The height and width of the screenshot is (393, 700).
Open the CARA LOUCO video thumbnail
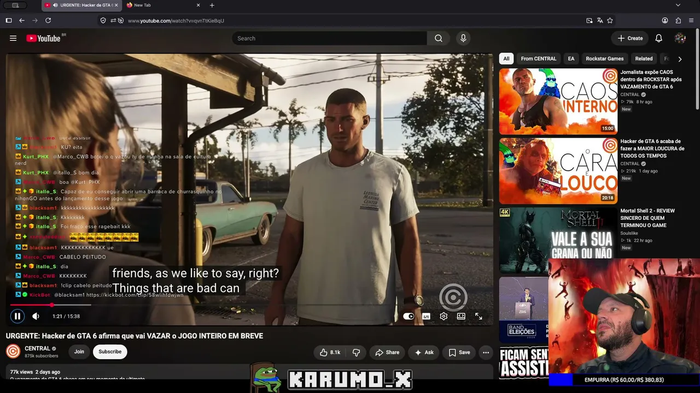click(x=558, y=171)
